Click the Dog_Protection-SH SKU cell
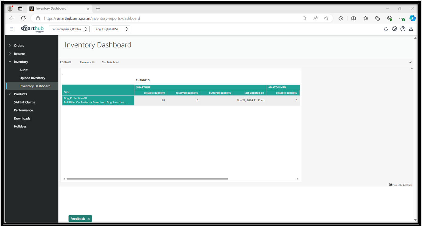Image resolution: width=422 pixels, height=226 pixels. (x=98, y=100)
